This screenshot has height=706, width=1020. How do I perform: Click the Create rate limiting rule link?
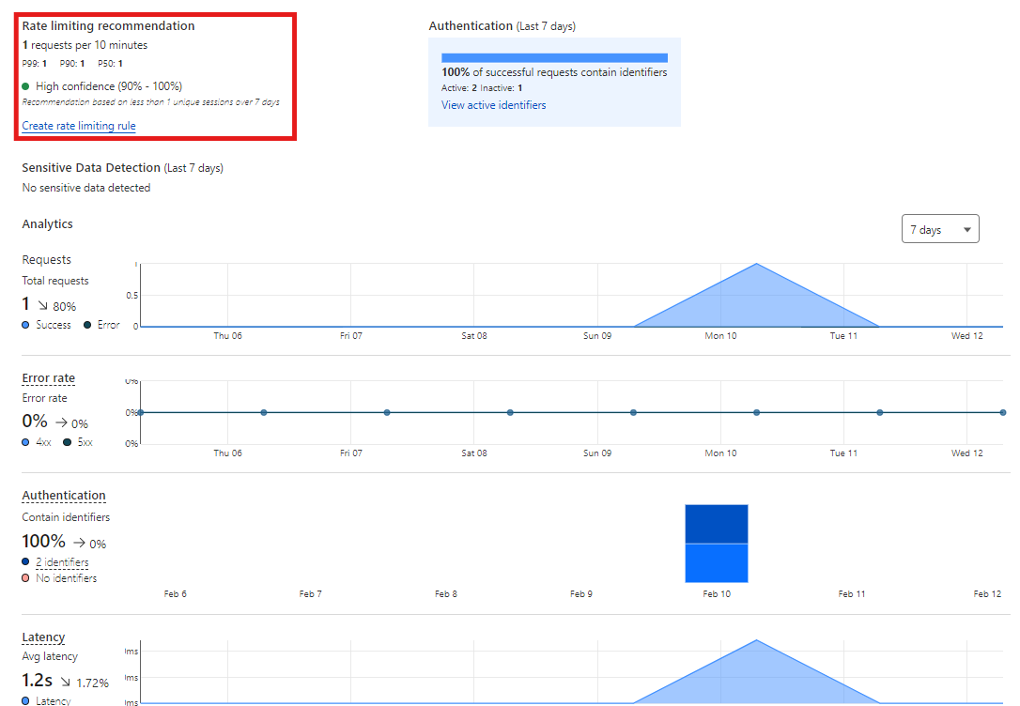79,126
